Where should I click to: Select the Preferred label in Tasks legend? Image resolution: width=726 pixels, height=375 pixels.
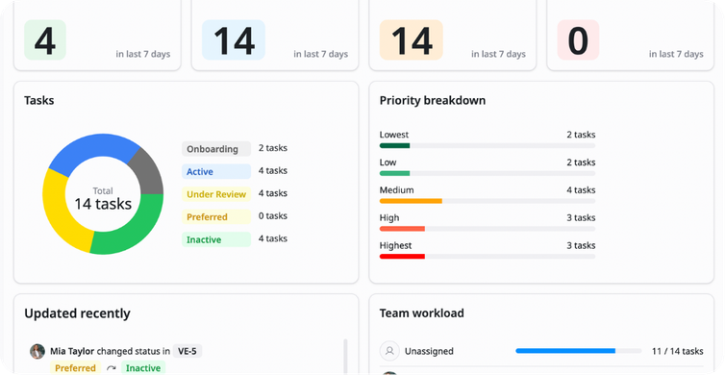[216, 216]
